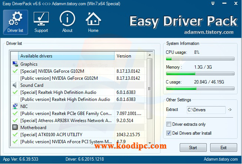Select the Graphics category row
242x164 pixels.
click(78, 64)
